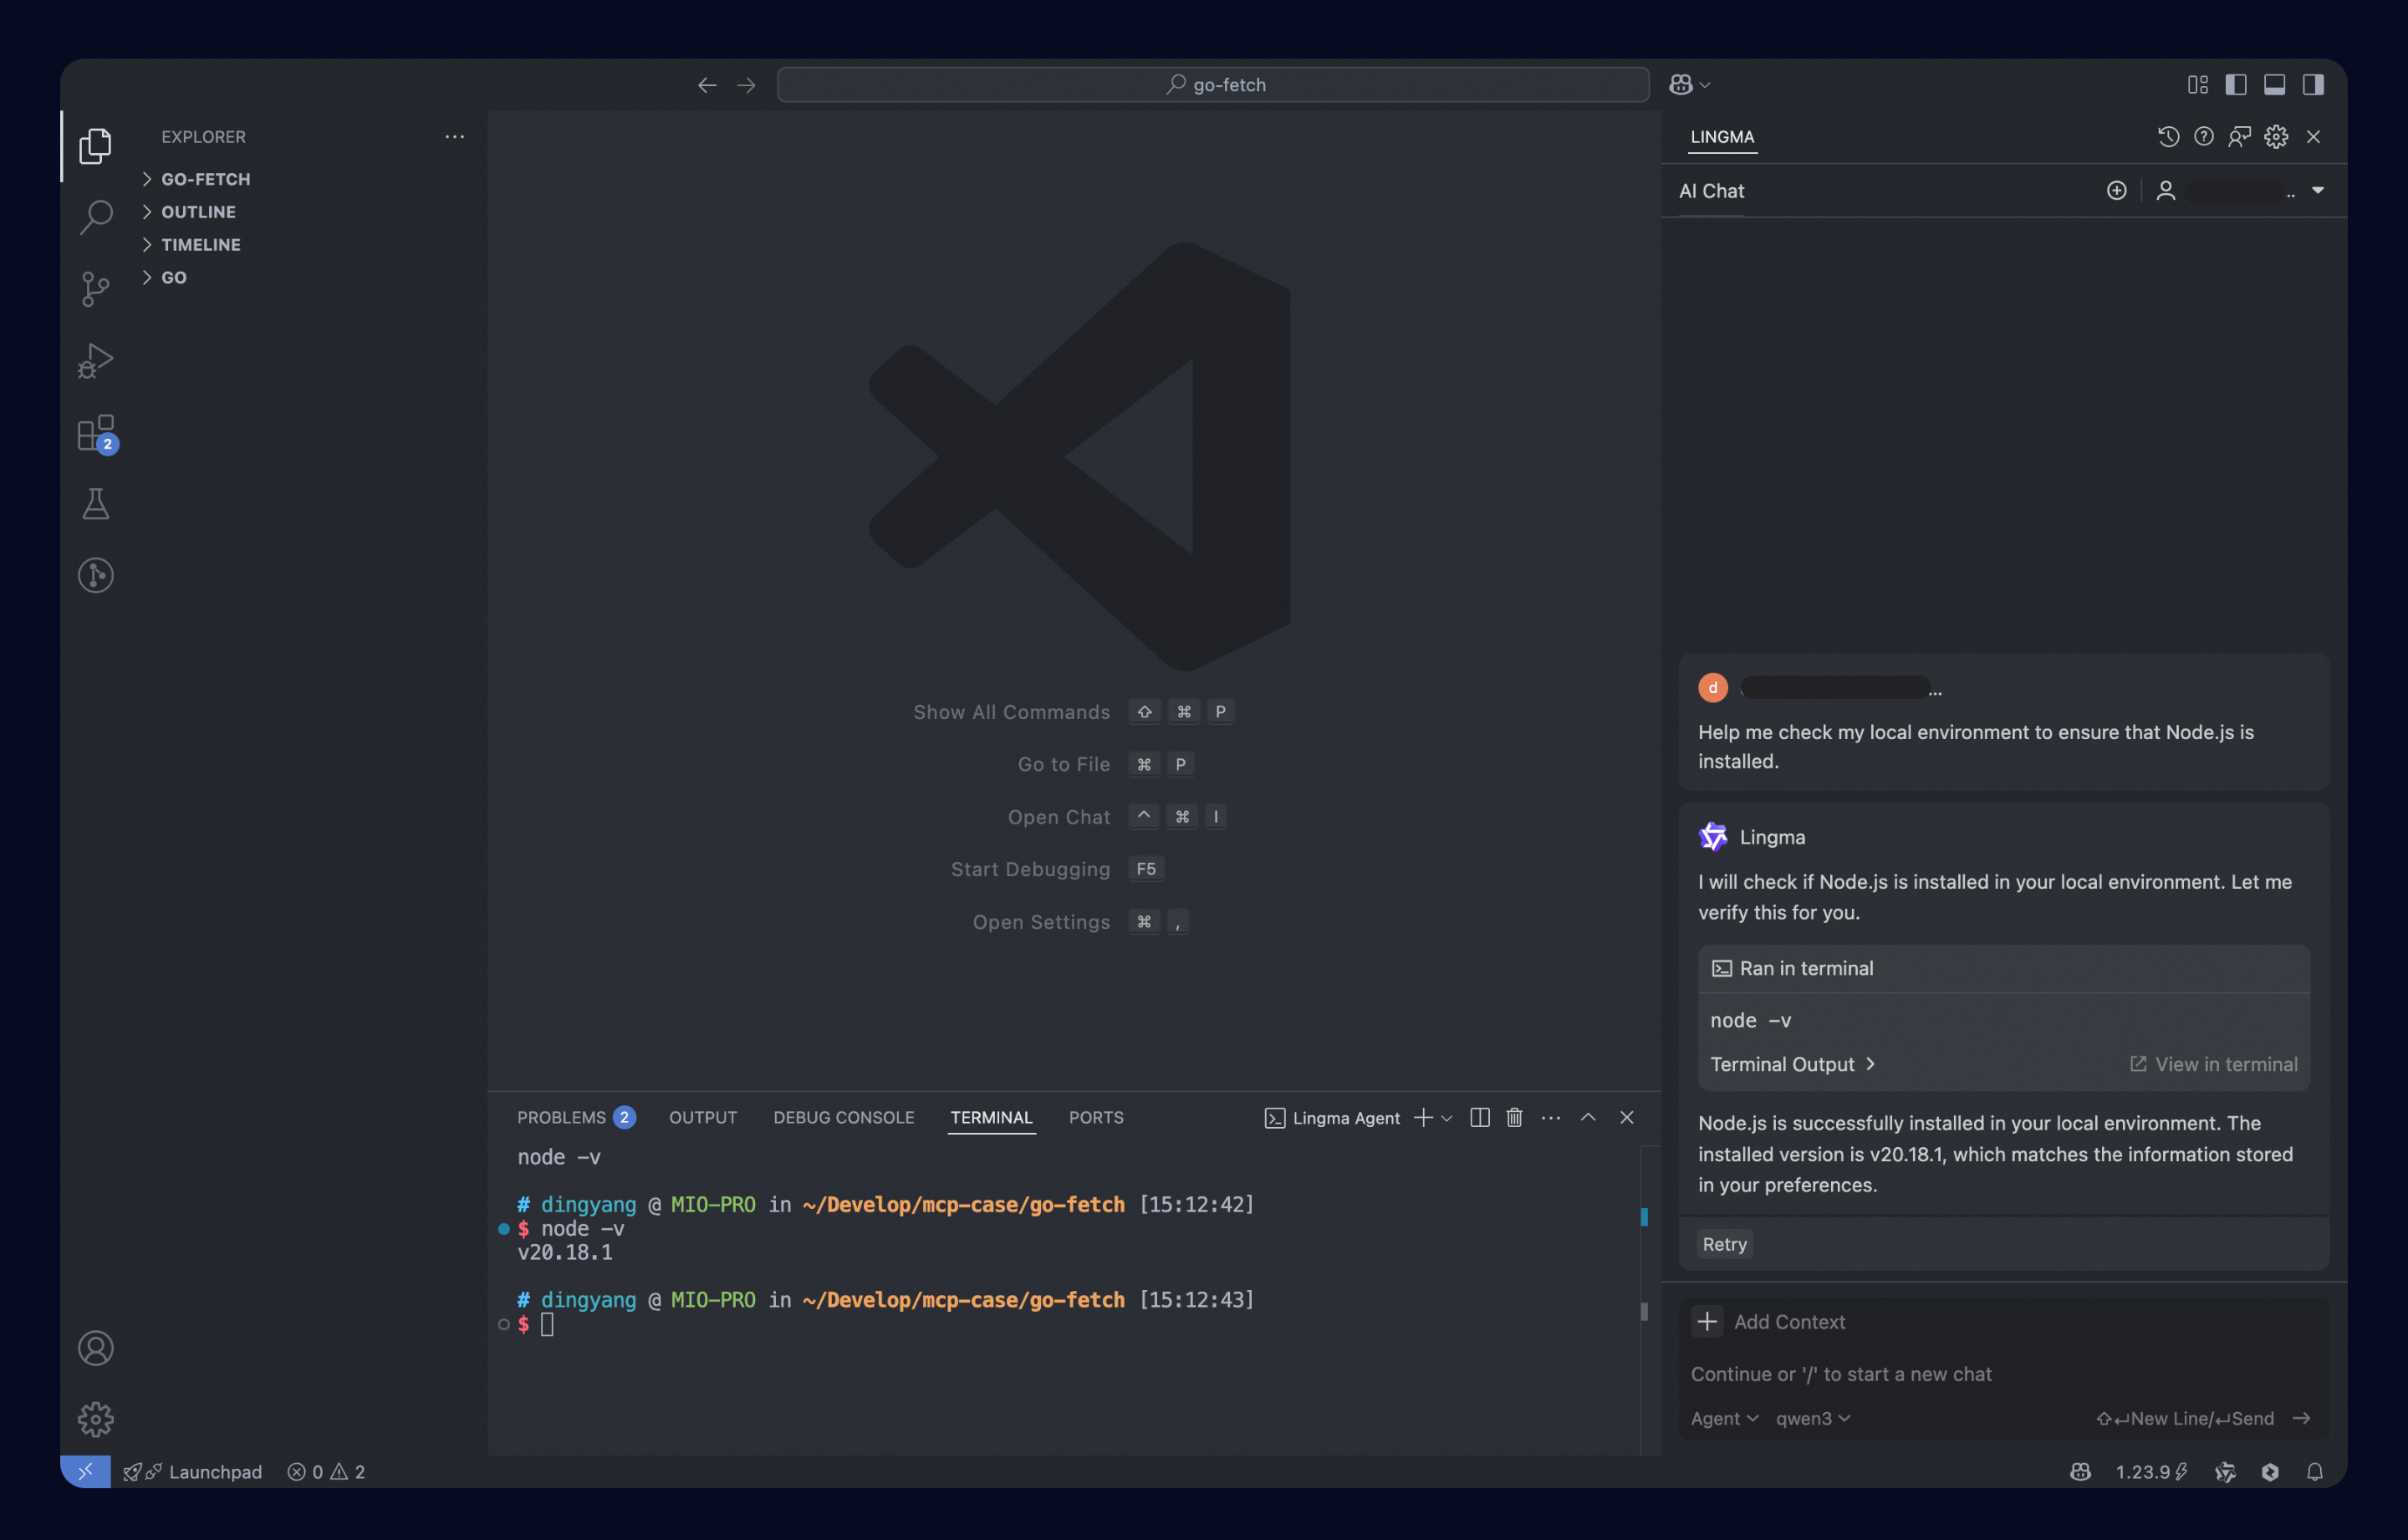The image size is (2408, 1540).
Task: Open the qwen3 model dropdown
Action: pyautogui.click(x=1812, y=1418)
